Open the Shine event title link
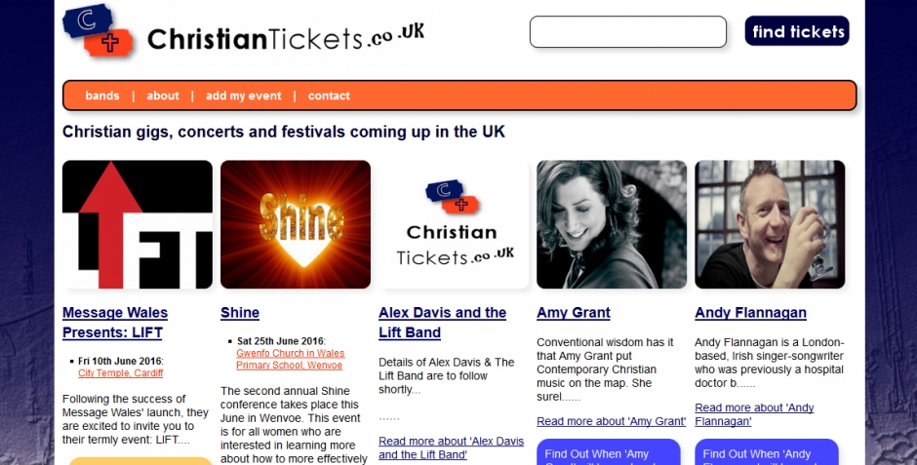 click(240, 313)
